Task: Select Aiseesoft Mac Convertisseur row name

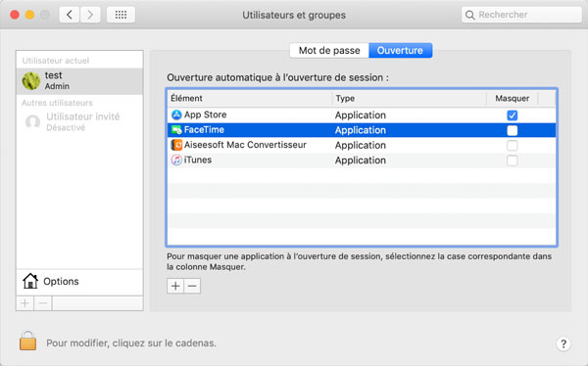Action: [x=245, y=145]
